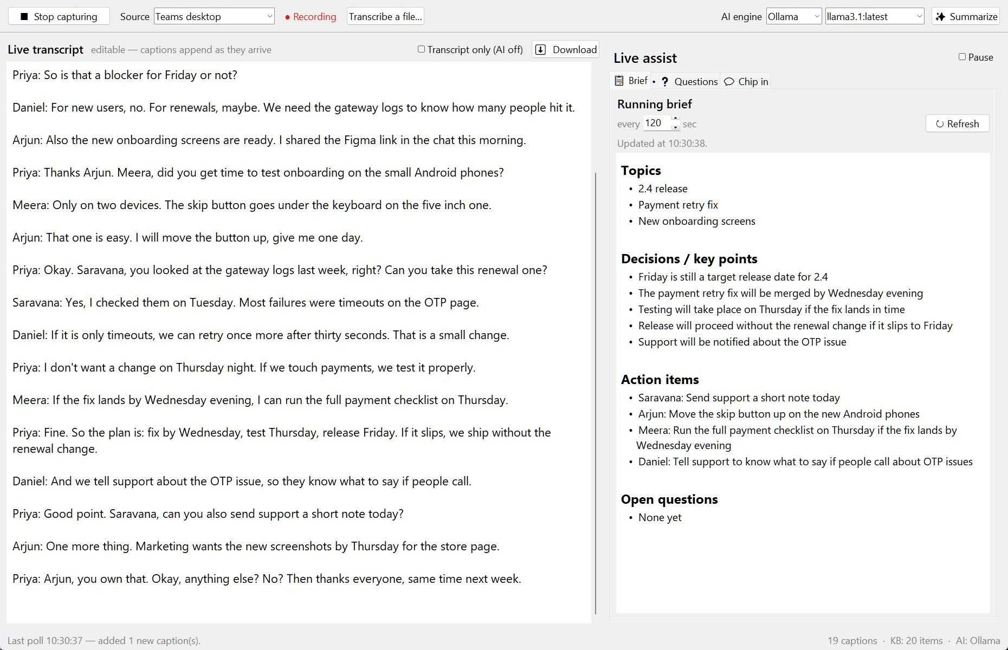
Task: Click the speech bubble icon on Chip in
Action: click(x=729, y=82)
